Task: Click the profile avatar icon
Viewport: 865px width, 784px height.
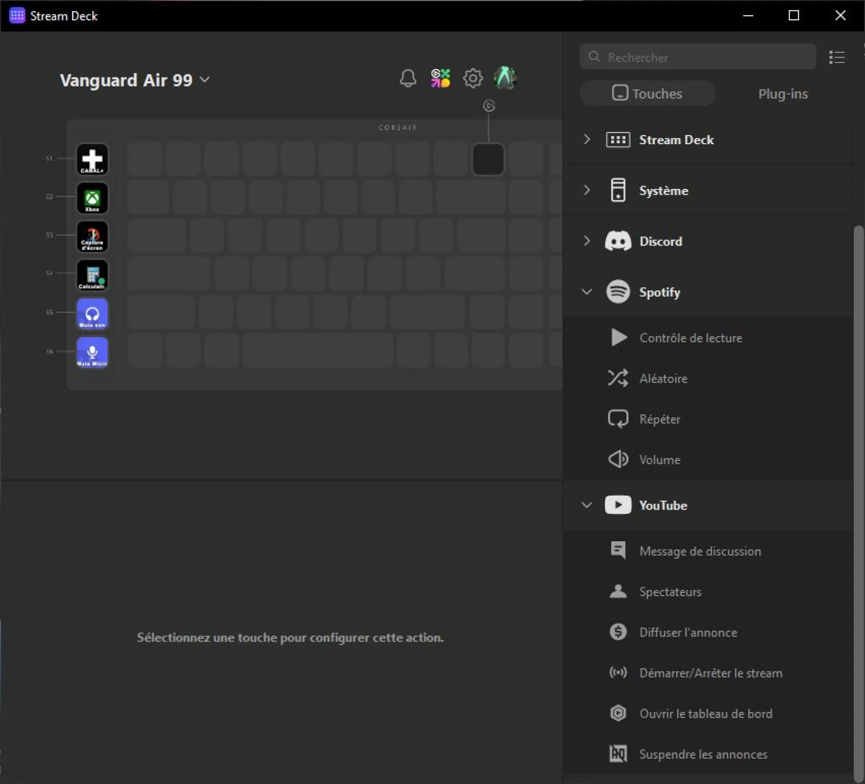Action: coord(505,78)
